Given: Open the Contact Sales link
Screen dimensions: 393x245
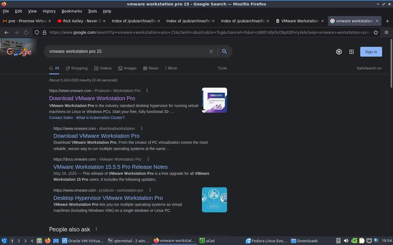Looking at the screenshot, I should (61, 118).
